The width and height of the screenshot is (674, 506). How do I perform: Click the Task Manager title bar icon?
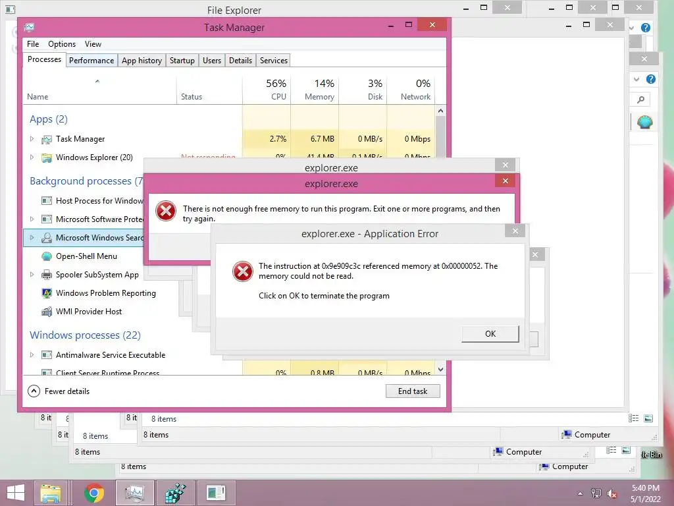[29, 28]
